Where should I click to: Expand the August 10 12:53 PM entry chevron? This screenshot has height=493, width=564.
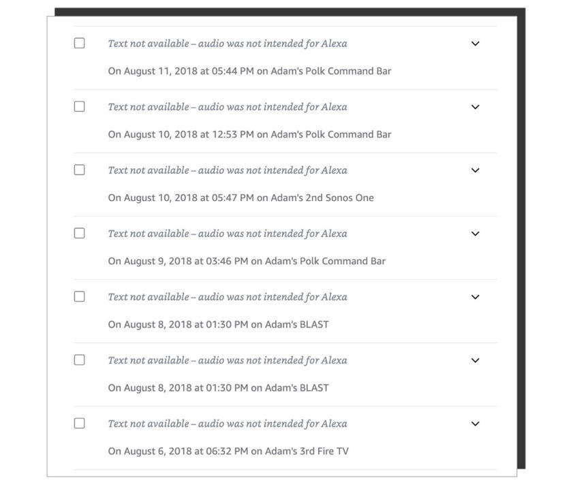tap(475, 107)
